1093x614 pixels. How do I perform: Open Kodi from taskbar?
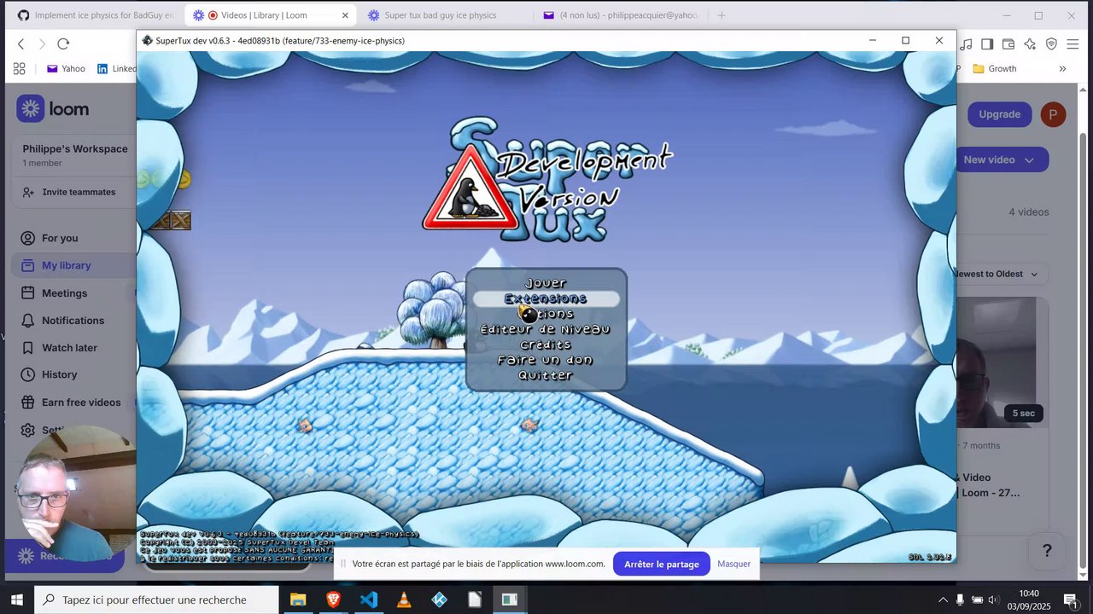440,600
